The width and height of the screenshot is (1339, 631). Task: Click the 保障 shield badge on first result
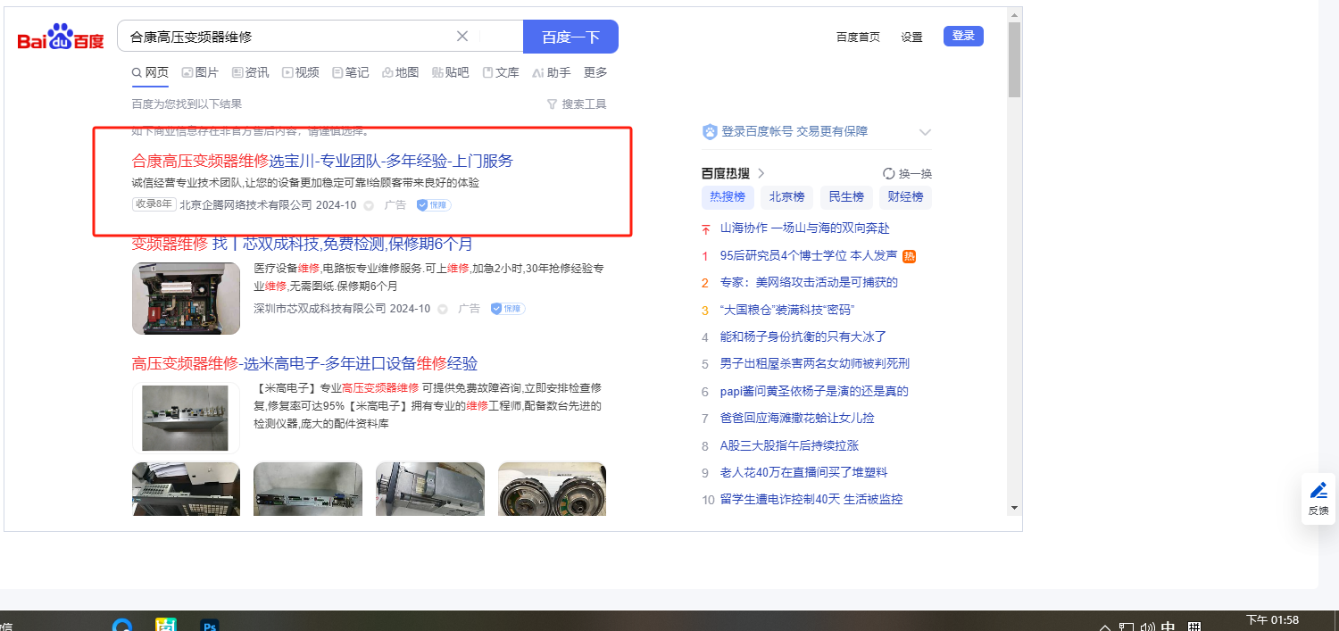434,205
